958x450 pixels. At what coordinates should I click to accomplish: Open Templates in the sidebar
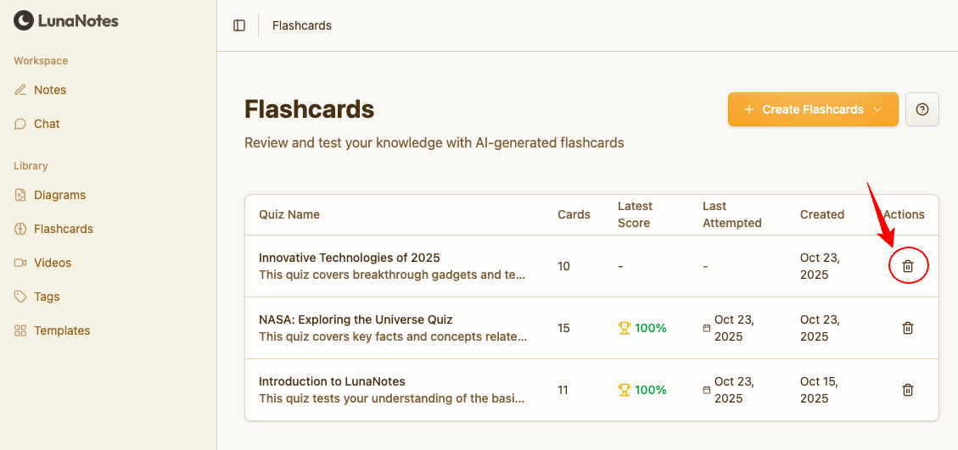(61, 331)
